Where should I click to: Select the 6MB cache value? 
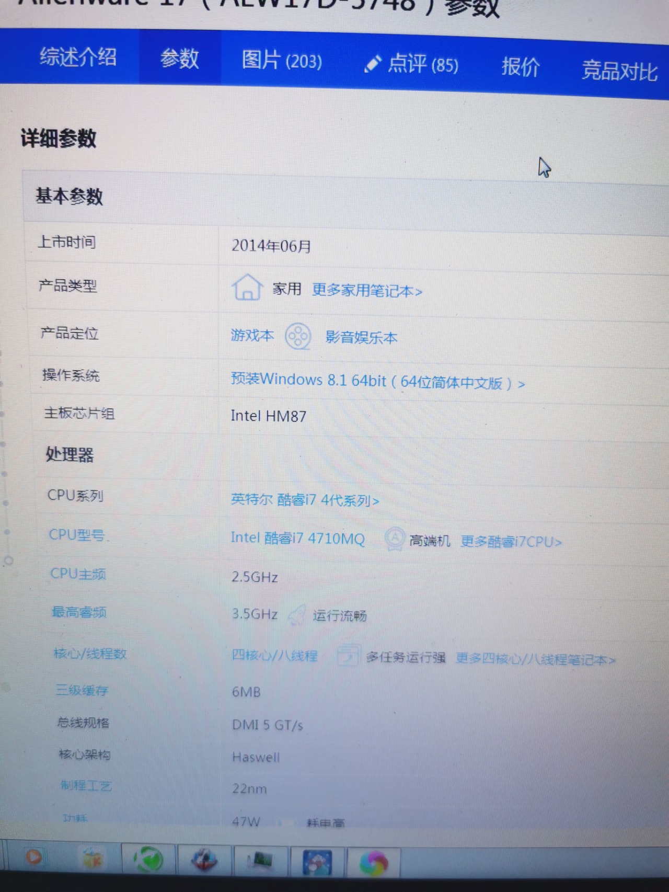click(246, 692)
